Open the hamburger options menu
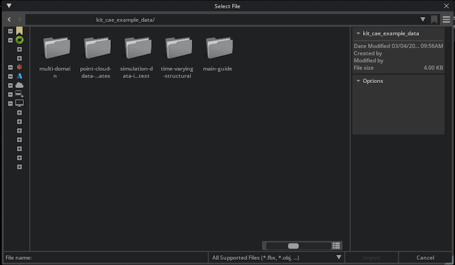This screenshot has height=265, width=455. point(446,19)
